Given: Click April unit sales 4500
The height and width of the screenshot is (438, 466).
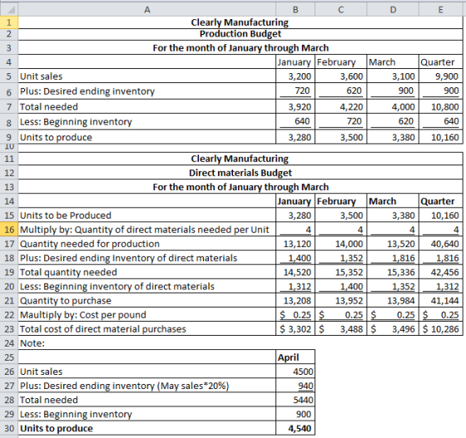Looking at the screenshot, I should click(303, 372).
